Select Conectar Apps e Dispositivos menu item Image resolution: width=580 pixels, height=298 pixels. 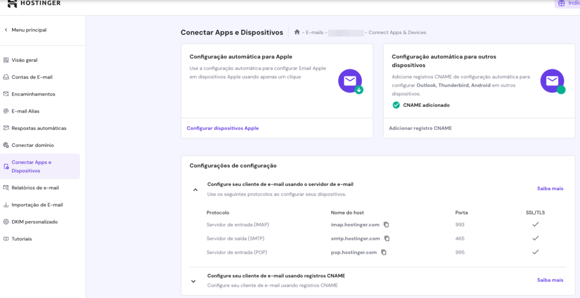coord(40,167)
